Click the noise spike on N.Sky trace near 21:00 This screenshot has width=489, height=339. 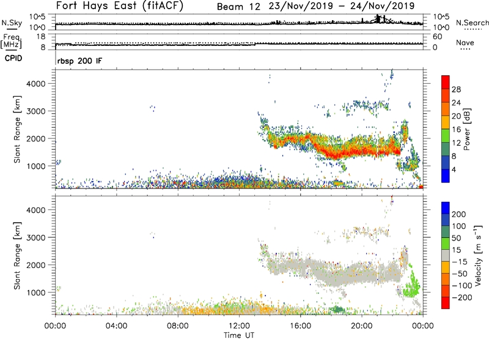[378, 19]
